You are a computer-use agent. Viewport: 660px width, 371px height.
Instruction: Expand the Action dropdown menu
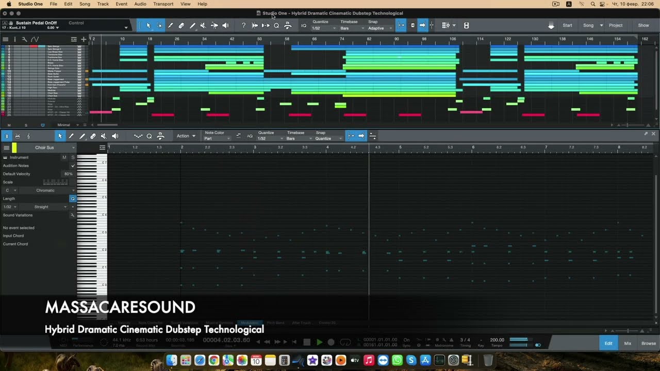pyautogui.click(x=186, y=136)
